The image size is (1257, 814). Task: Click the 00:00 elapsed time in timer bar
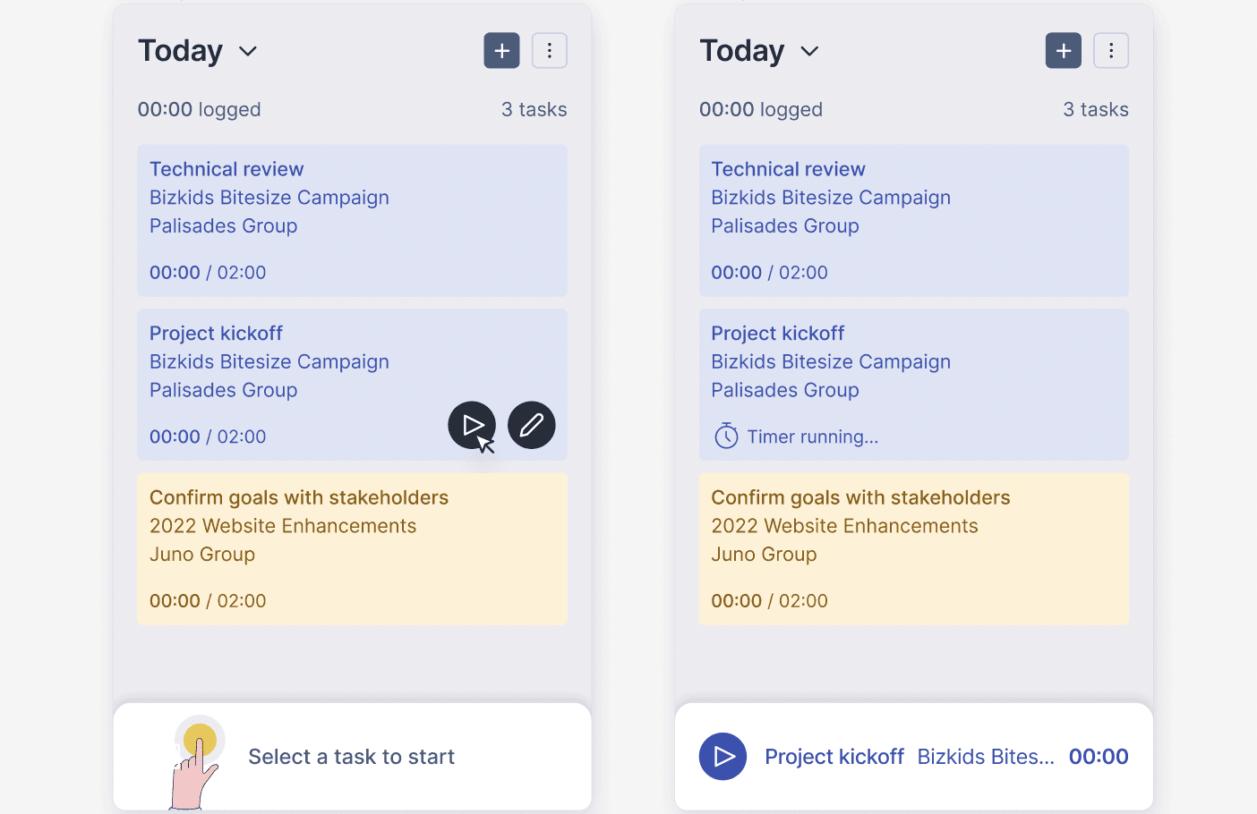(1099, 757)
